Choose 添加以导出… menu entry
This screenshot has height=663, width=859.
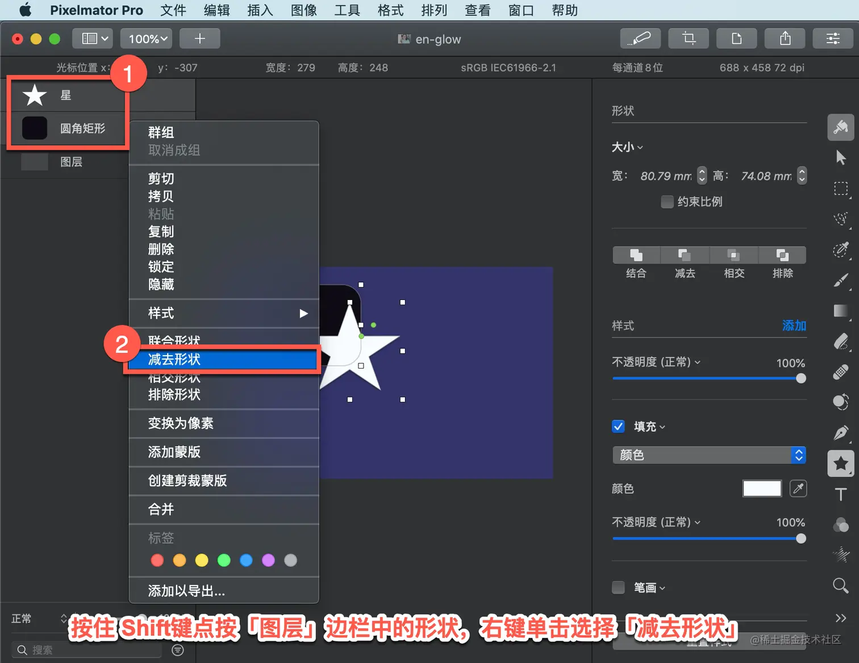pyautogui.click(x=224, y=591)
